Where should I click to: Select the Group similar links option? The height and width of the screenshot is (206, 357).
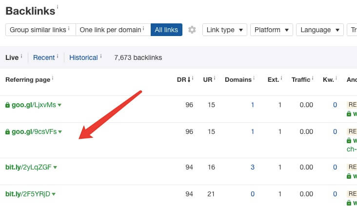(x=40, y=30)
